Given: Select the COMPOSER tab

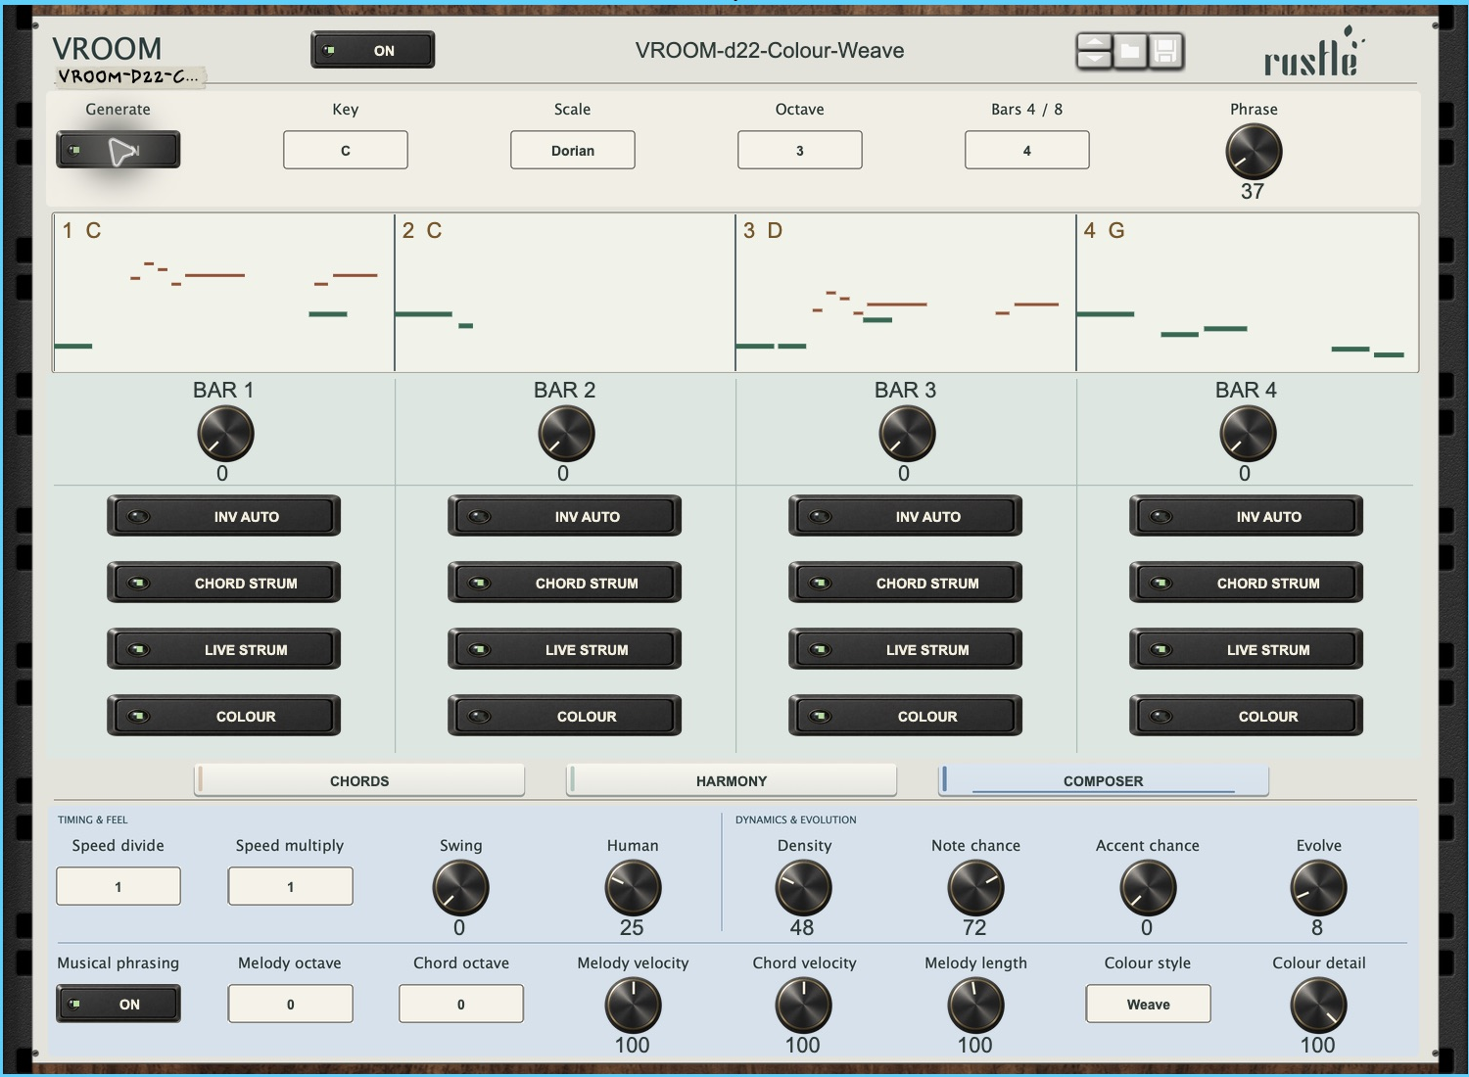Looking at the screenshot, I should 1104,780.
